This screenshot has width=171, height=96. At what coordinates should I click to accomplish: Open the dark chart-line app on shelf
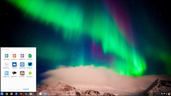point(36,94)
